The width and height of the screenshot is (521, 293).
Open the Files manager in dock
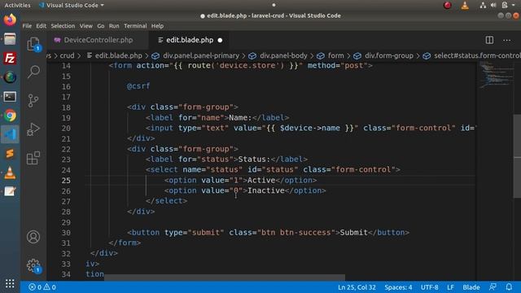click(10, 39)
